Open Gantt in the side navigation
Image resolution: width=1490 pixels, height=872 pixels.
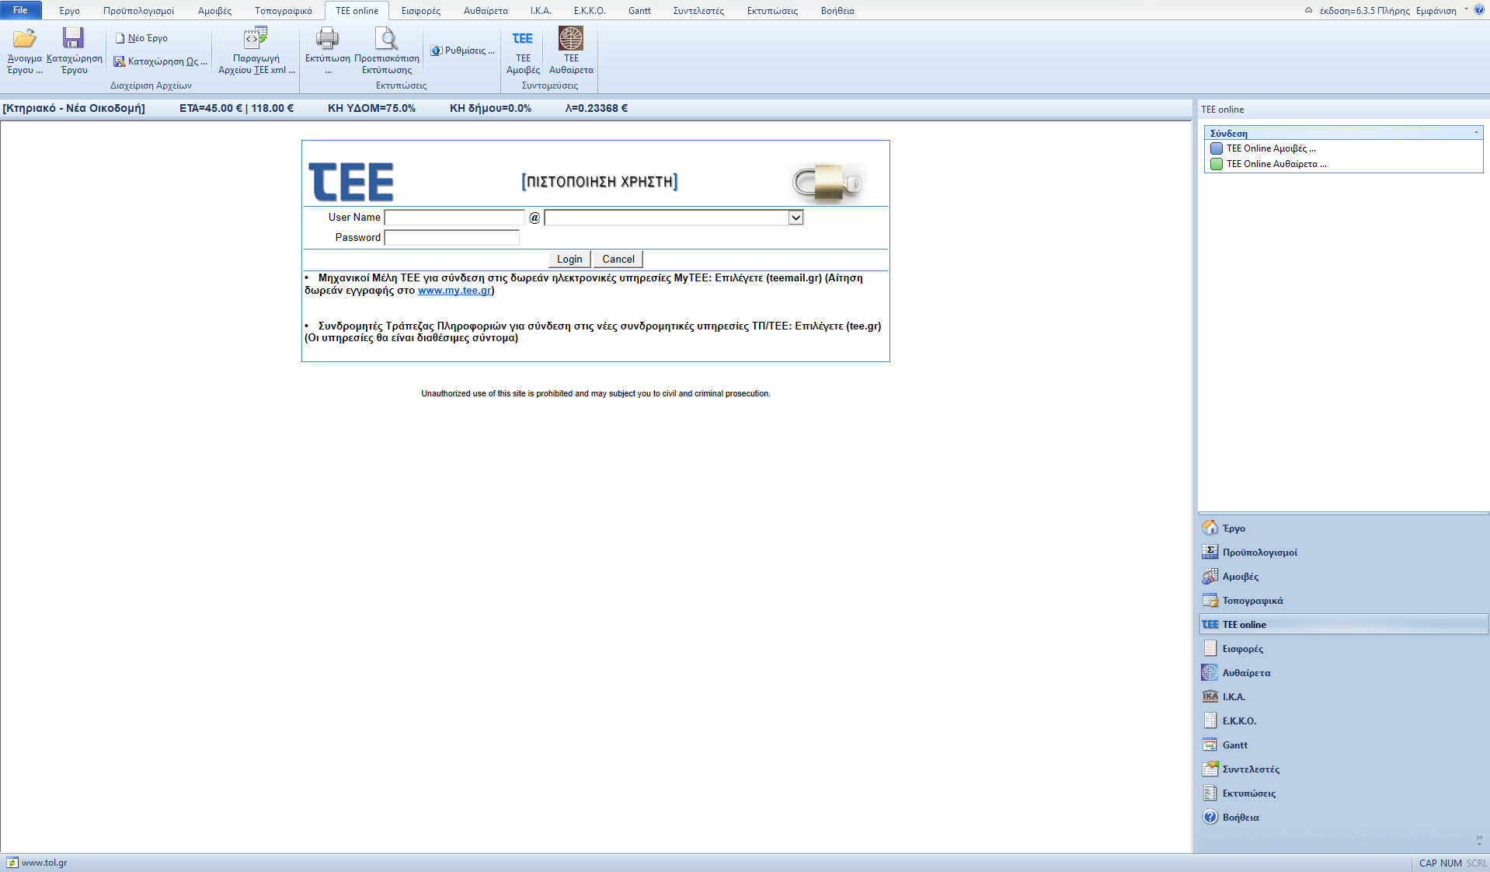tap(1234, 745)
